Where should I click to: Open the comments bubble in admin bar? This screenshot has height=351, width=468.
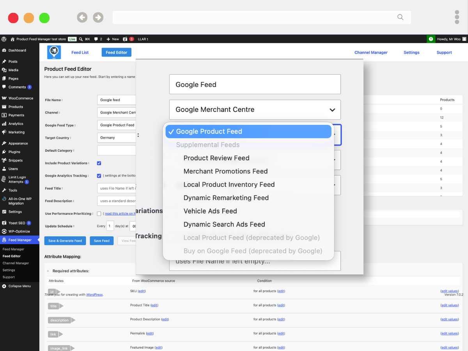tap(96, 39)
